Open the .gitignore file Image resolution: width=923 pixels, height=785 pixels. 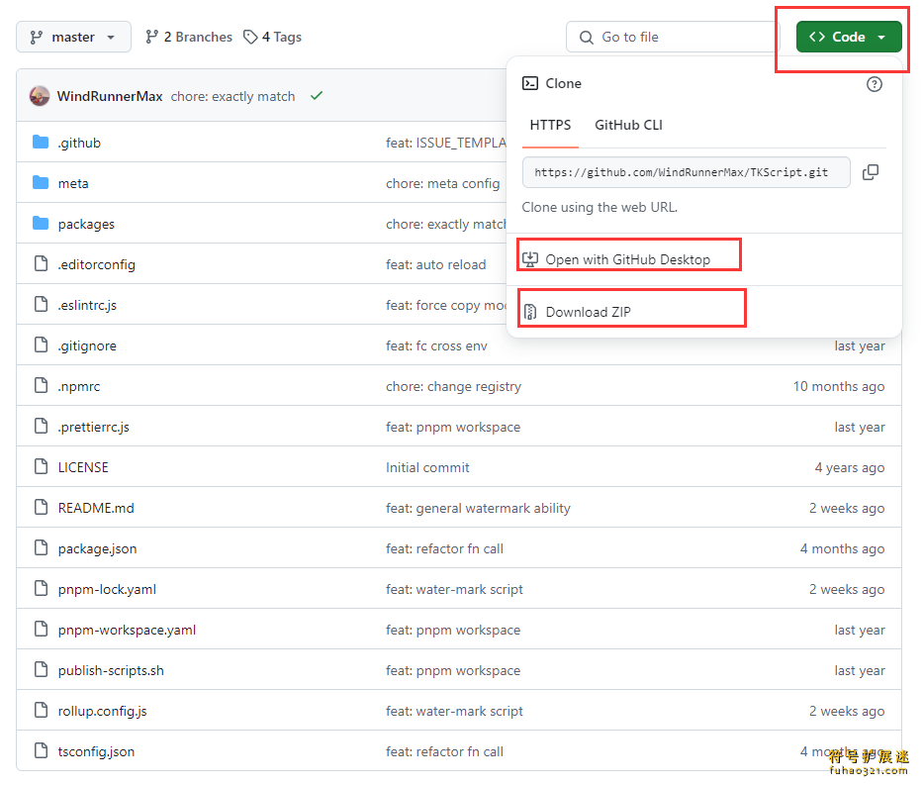pyautogui.click(x=87, y=346)
